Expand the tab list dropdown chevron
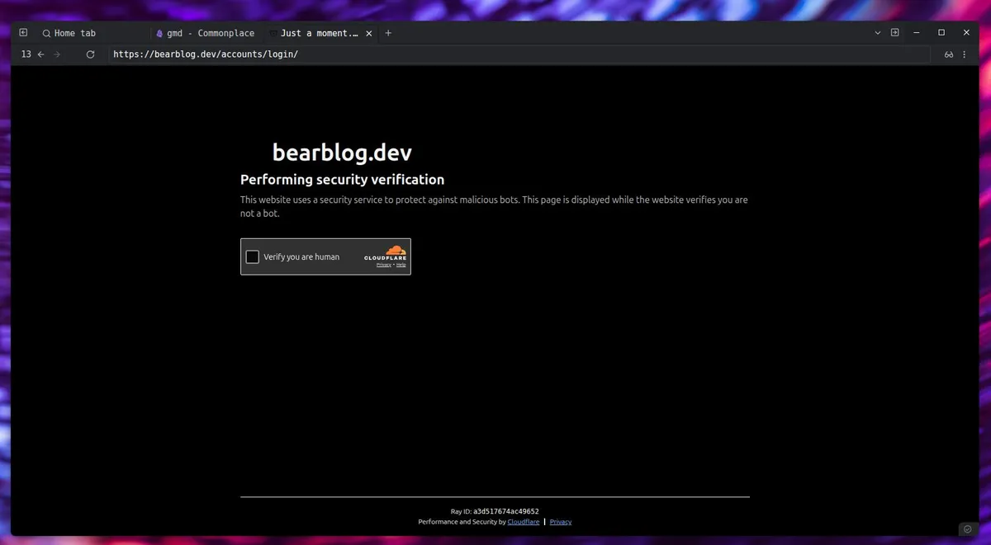This screenshot has width=991, height=545. tap(878, 33)
